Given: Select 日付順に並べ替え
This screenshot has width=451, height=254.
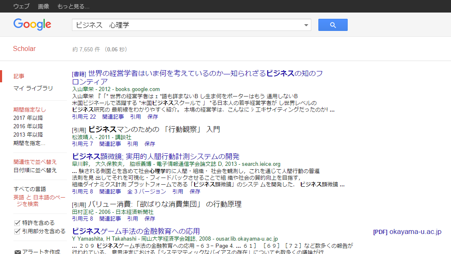Looking at the screenshot, I should tap(35, 170).
